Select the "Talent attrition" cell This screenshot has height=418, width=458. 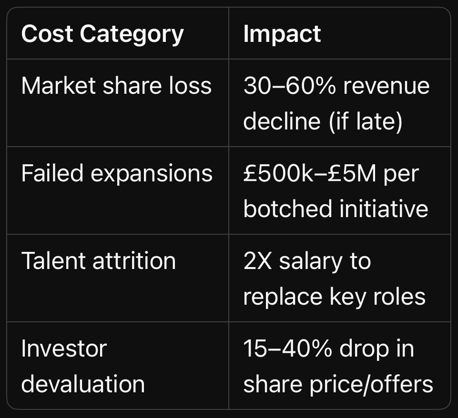pyautogui.click(x=99, y=261)
